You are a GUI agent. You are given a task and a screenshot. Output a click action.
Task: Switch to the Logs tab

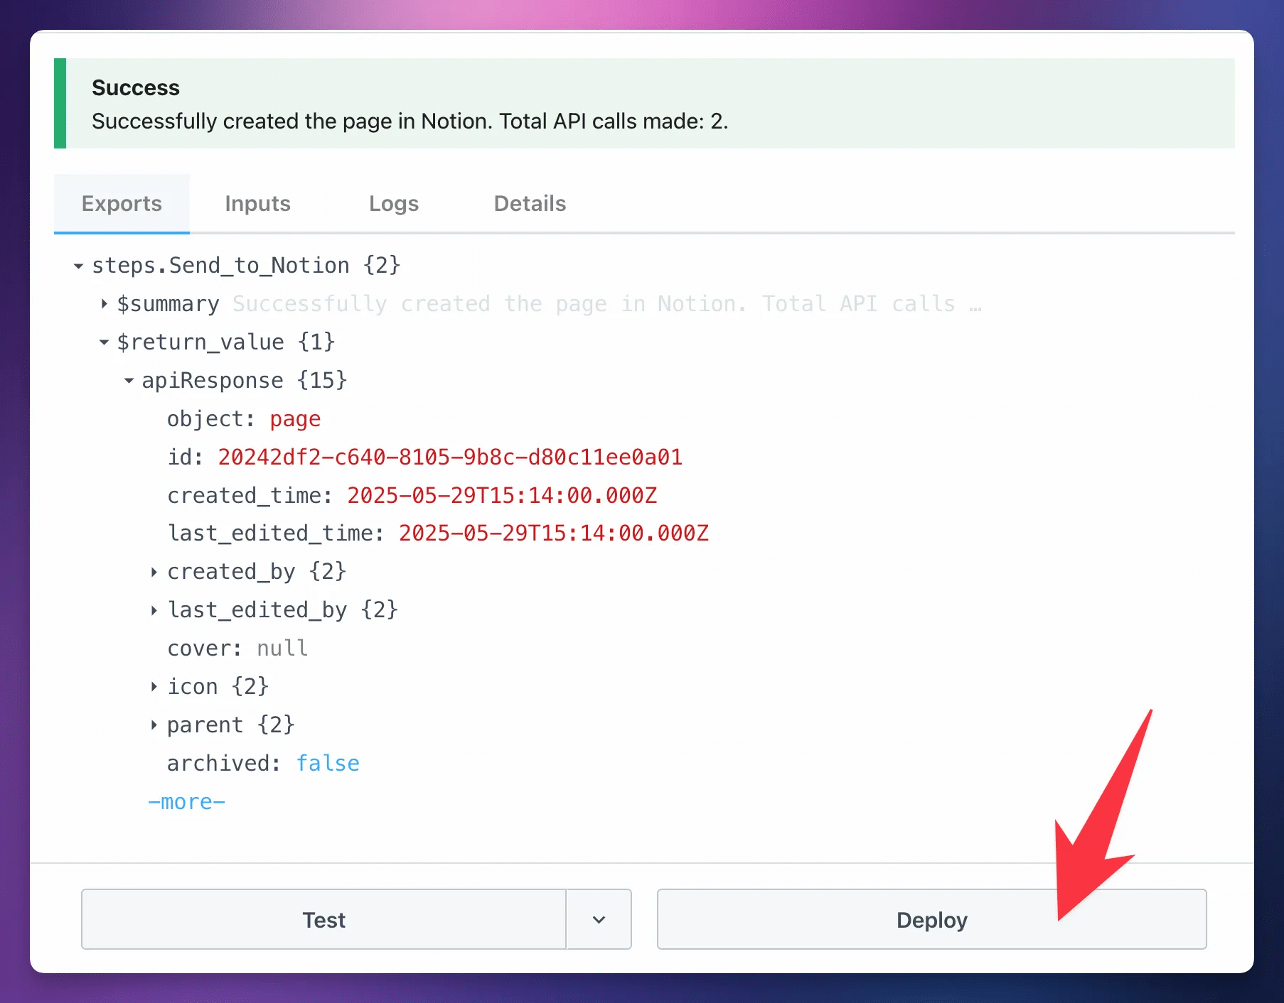click(394, 204)
